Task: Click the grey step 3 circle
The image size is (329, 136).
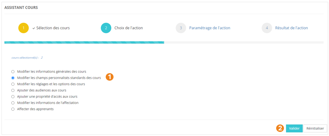Action: pyautogui.click(x=181, y=28)
